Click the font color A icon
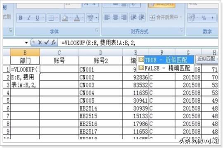 [77, 18]
